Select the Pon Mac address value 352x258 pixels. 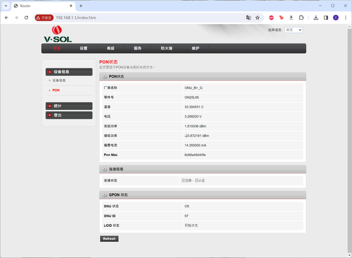coord(195,155)
